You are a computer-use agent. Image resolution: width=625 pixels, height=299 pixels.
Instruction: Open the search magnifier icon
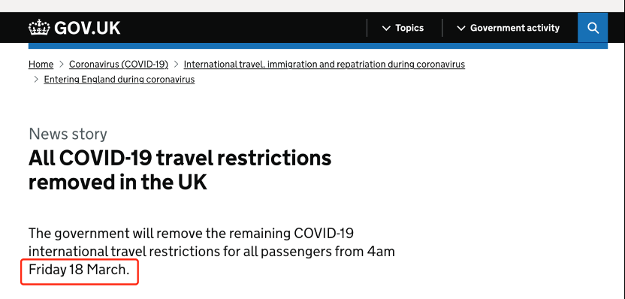coord(593,28)
